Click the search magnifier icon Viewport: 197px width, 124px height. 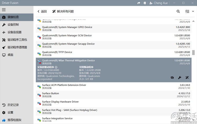point(178,11)
